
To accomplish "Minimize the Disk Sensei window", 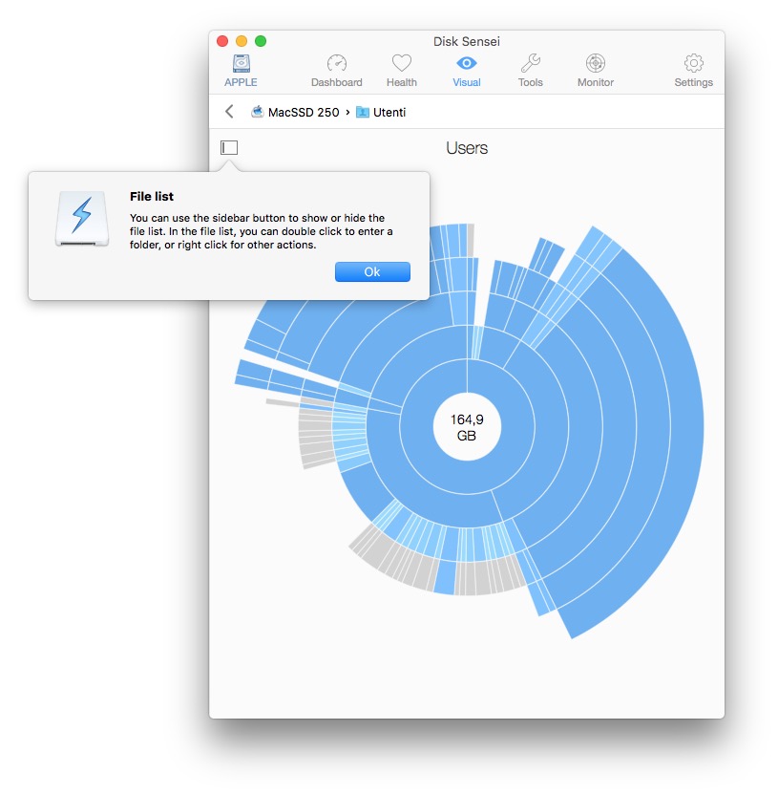I will point(242,41).
